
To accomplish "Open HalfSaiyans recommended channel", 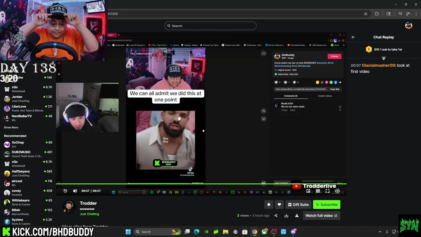I will tap(28, 173).
